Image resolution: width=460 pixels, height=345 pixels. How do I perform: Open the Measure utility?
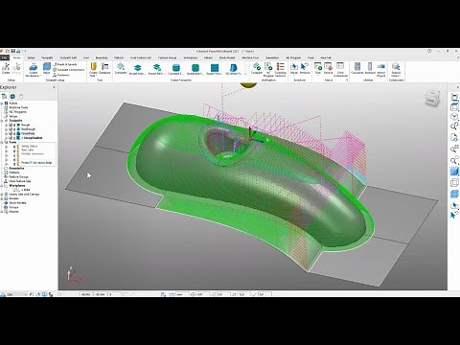coord(370,68)
